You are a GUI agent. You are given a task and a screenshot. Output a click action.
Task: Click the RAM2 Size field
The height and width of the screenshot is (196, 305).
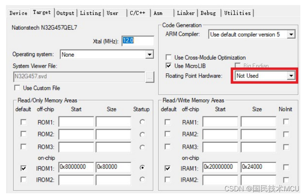pyautogui.click(x=258, y=134)
